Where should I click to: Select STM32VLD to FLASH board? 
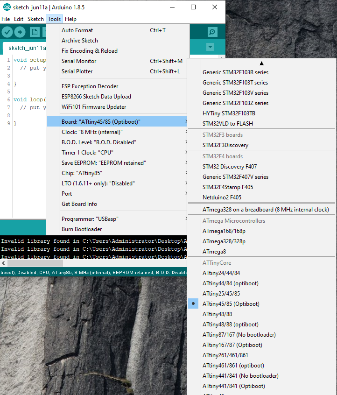point(262,124)
